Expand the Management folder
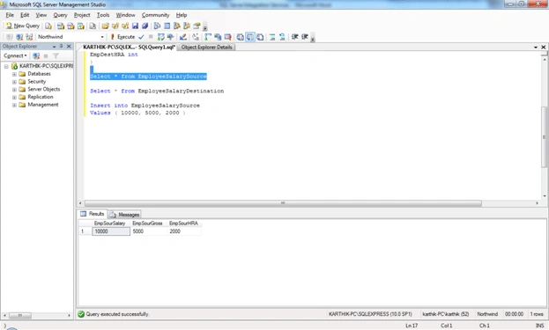The image size is (549, 330). tap(14, 105)
